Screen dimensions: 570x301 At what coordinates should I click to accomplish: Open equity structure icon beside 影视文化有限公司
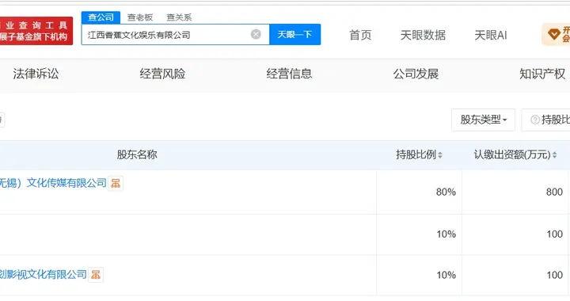tap(96, 275)
